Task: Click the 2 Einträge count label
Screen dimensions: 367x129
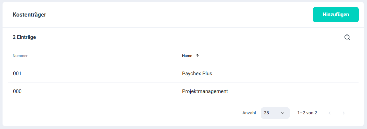Action: (x=24, y=37)
